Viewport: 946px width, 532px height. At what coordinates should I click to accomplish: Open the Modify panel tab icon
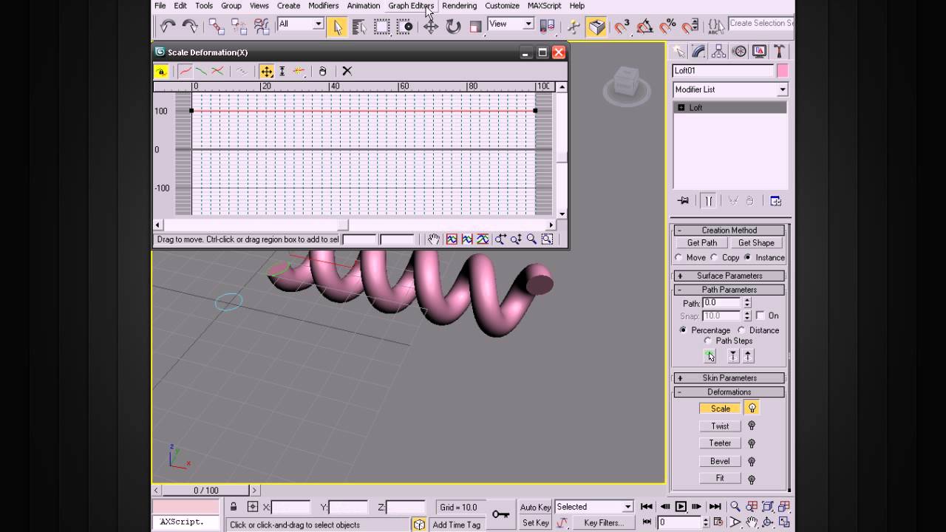tap(698, 51)
